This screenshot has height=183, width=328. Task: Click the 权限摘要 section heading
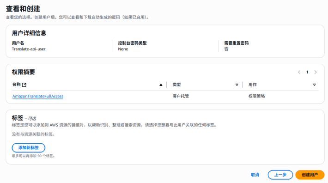click(x=24, y=72)
